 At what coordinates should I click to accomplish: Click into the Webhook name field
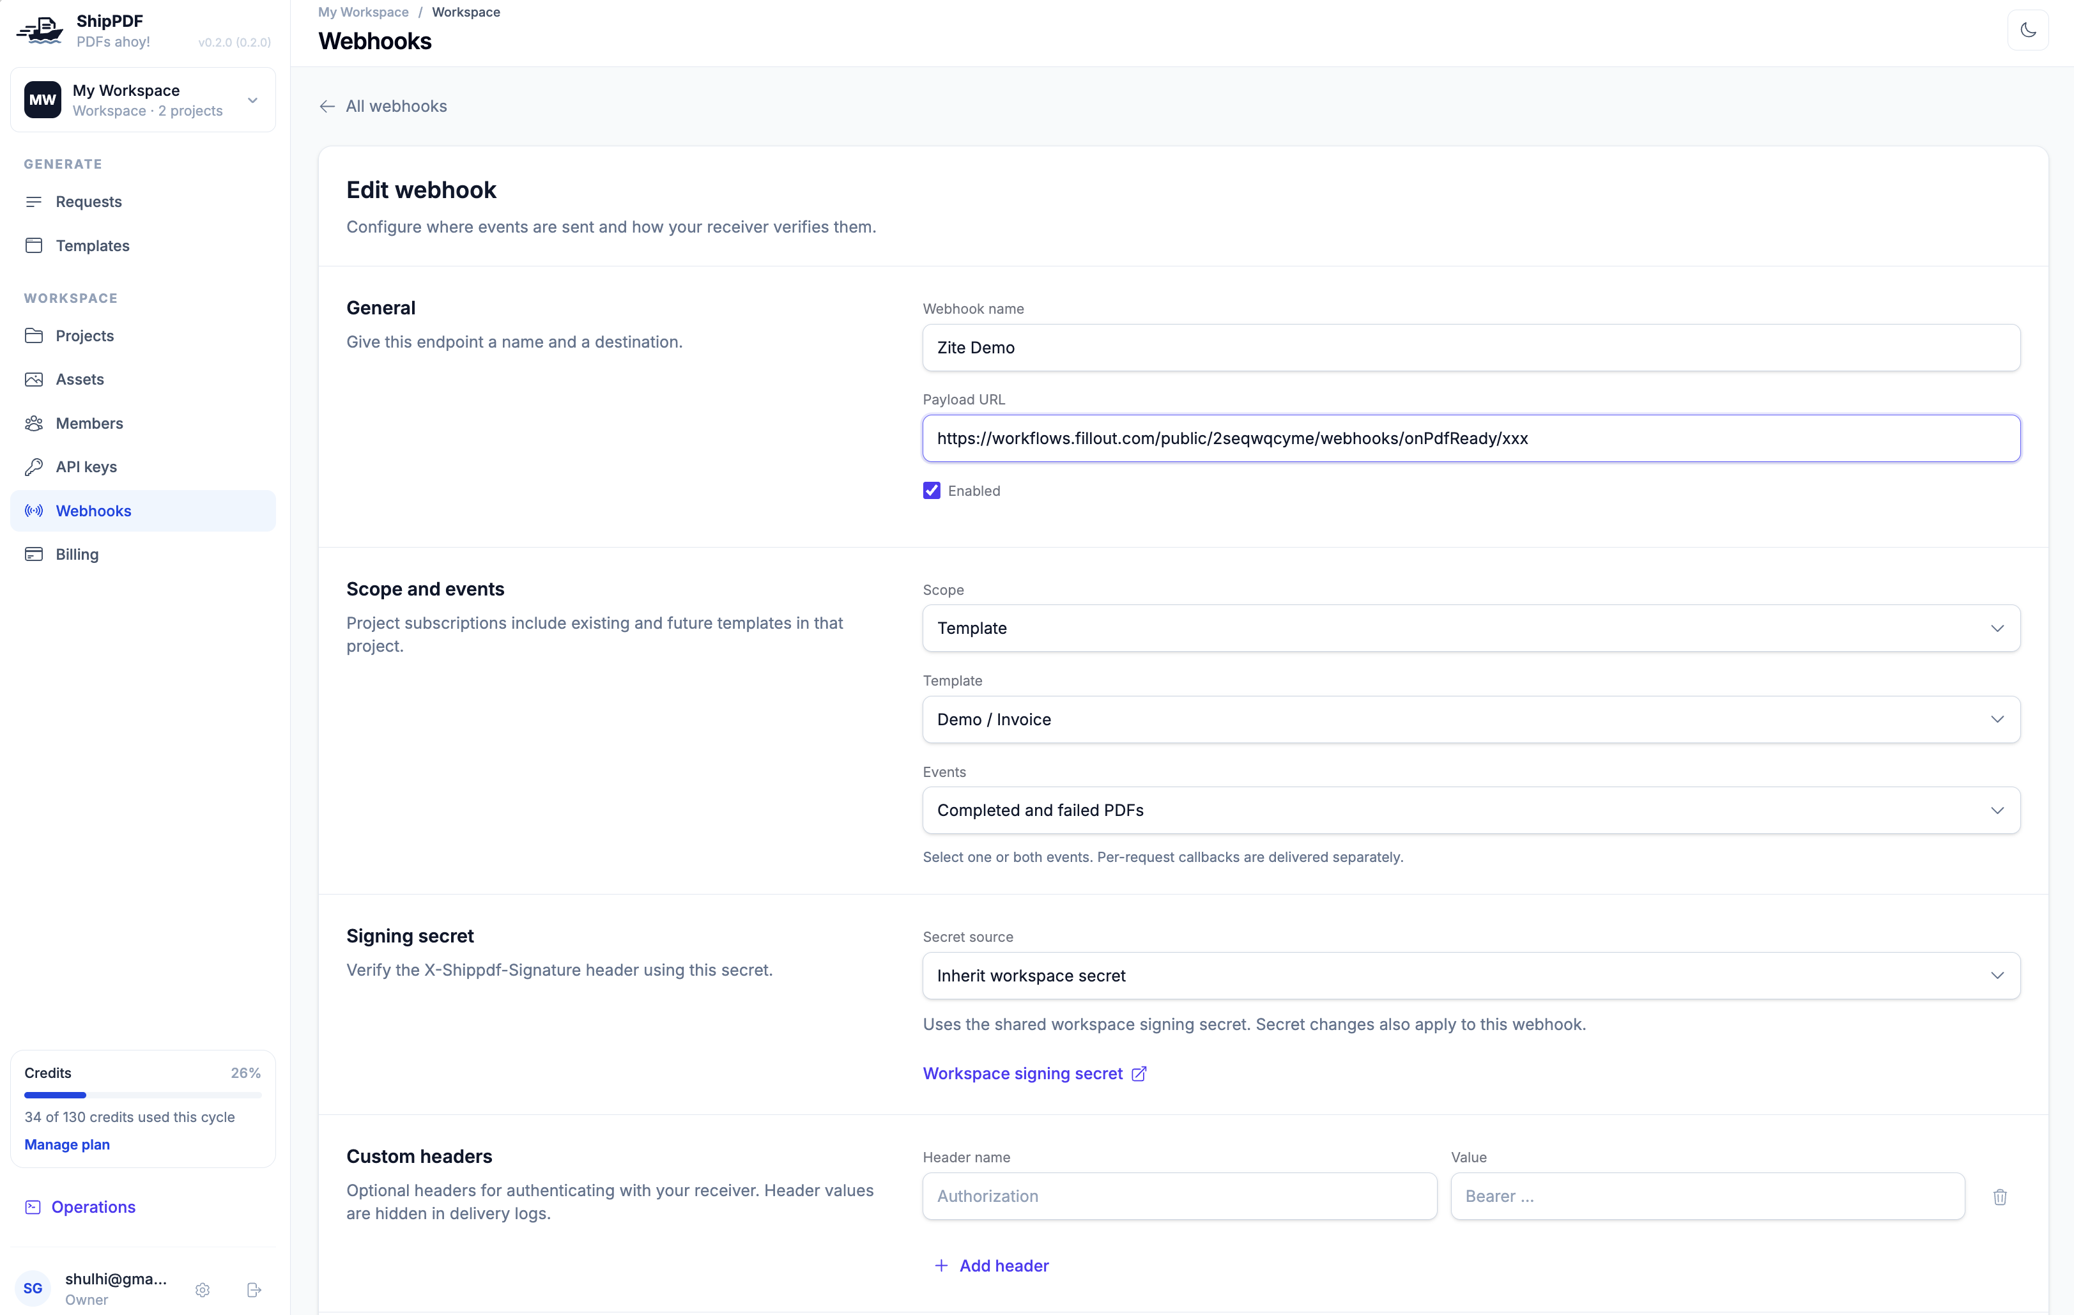point(1471,347)
